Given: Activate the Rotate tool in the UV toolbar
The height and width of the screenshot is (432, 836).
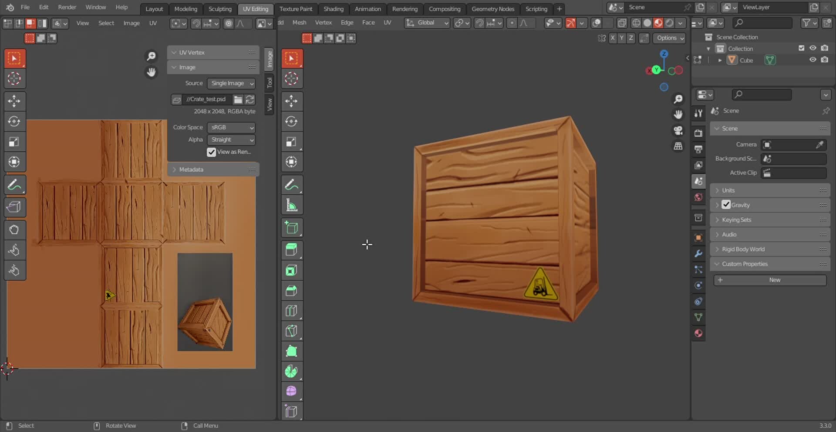Looking at the screenshot, I should [15, 122].
